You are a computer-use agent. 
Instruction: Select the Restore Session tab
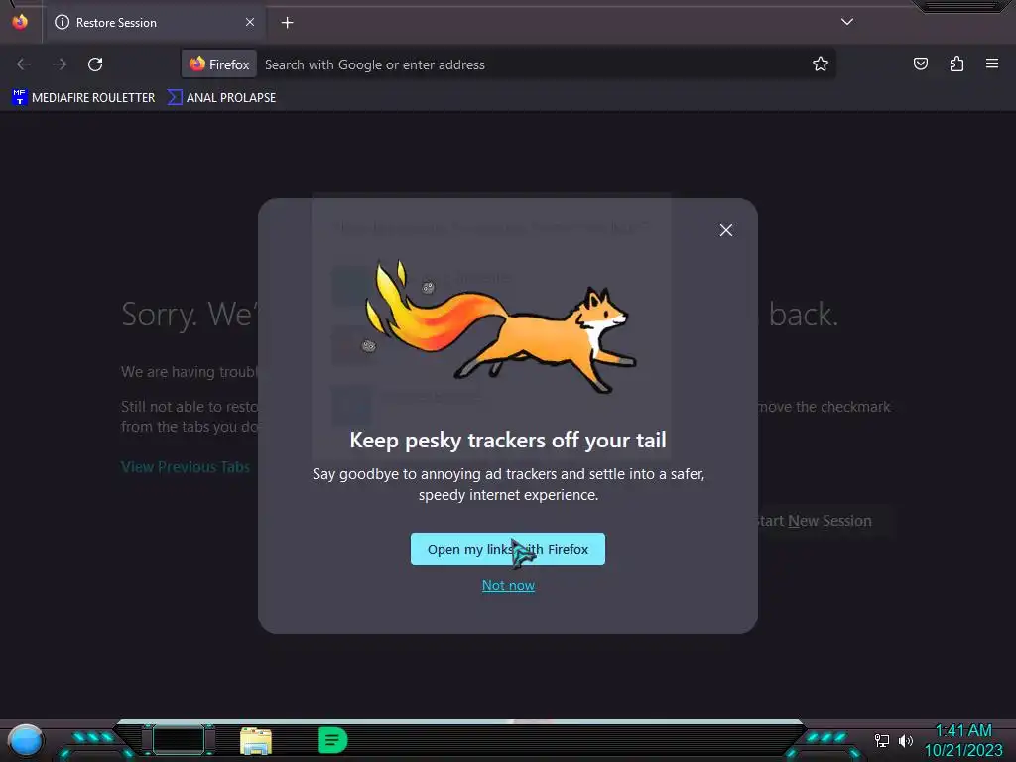[x=155, y=23]
